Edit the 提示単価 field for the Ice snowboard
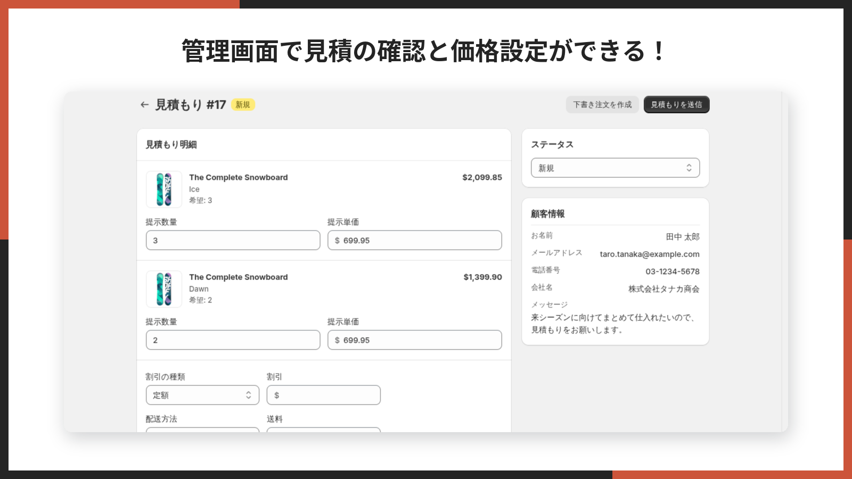The width and height of the screenshot is (852, 479). pyautogui.click(x=414, y=241)
